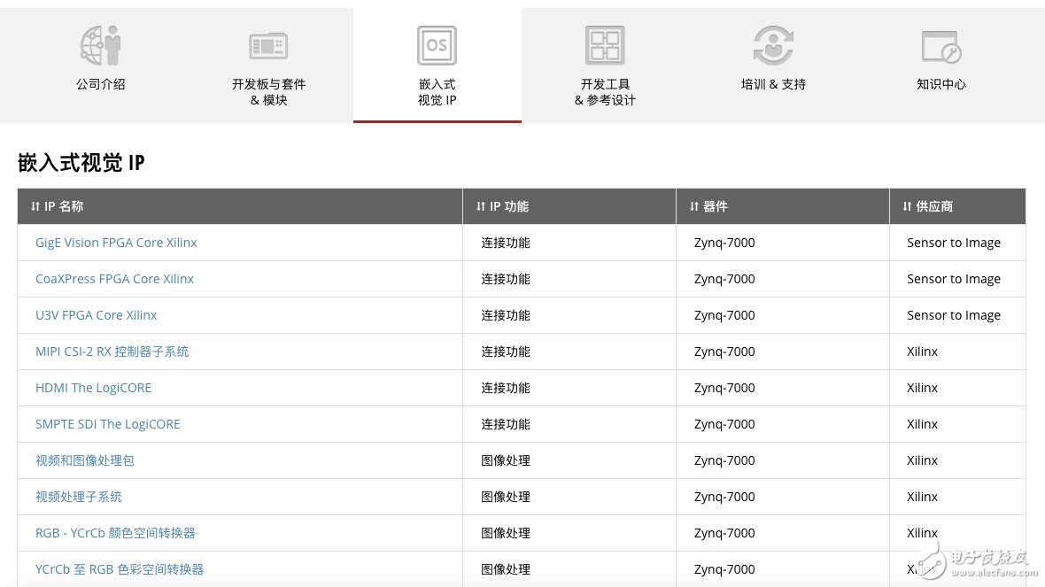Open the SMPTE SDI The LogiCORE link
This screenshot has height=587, width=1045.
pyautogui.click(x=107, y=424)
